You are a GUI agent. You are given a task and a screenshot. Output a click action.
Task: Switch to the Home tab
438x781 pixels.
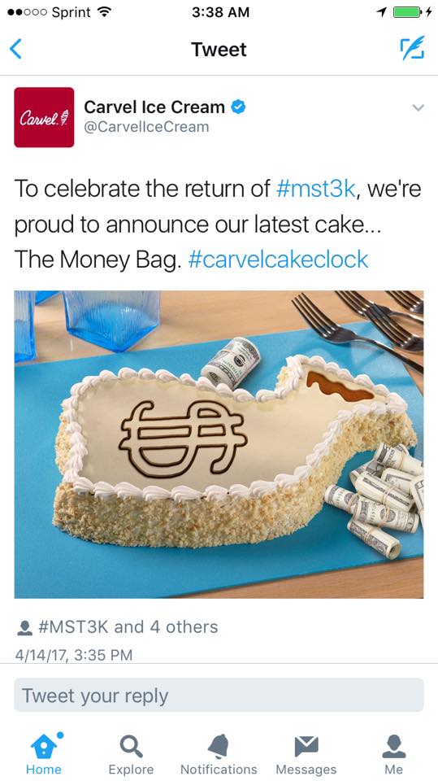[44, 753]
